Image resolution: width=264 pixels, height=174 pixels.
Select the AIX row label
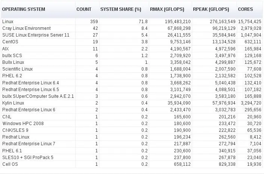[x=5, y=49]
